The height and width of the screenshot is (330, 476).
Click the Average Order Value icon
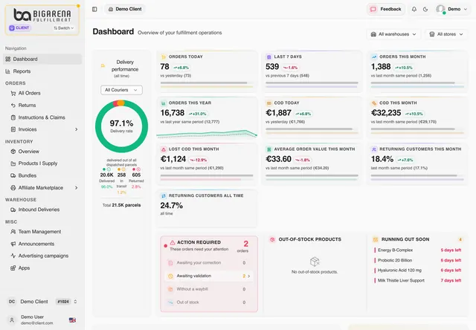[268, 149]
